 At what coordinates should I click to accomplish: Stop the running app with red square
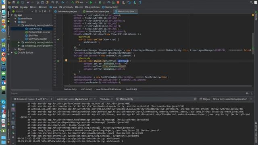(118, 2)
